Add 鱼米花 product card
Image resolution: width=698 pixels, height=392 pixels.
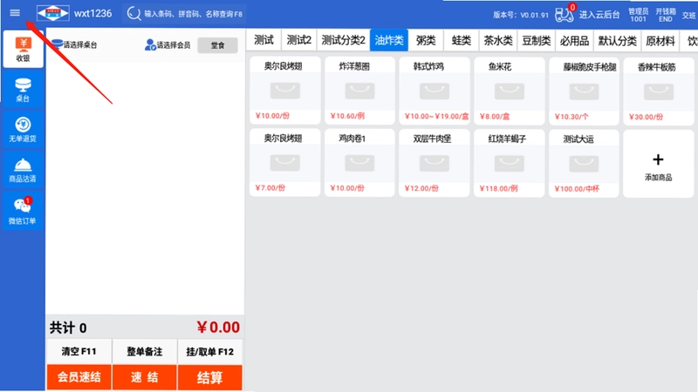pos(509,91)
